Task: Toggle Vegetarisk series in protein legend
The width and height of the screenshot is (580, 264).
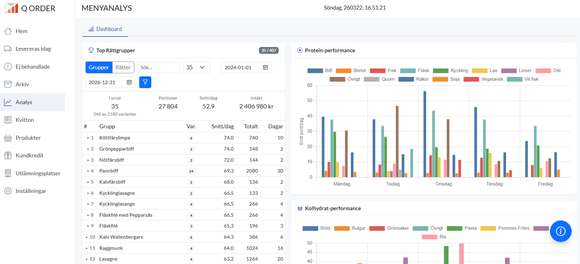Action: coord(484,79)
